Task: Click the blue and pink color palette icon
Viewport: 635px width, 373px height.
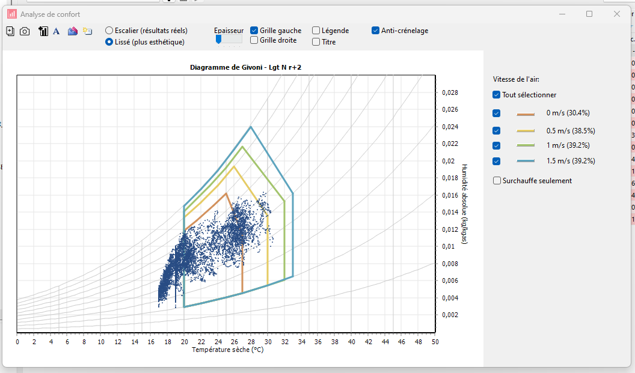Action: [x=73, y=31]
